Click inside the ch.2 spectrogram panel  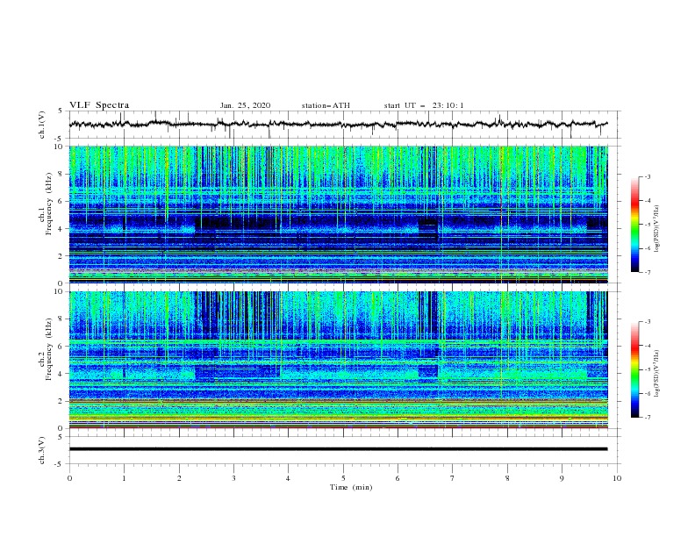338,360
